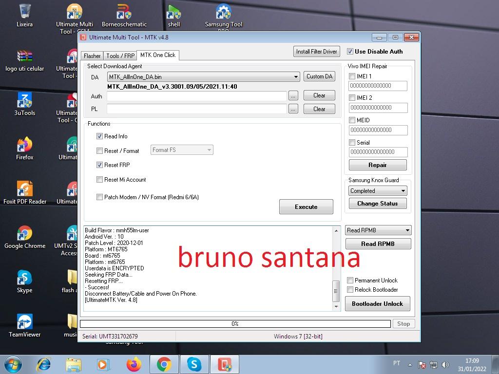Open the Format FS dropdown
The width and height of the screenshot is (499, 374).
tap(182, 150)
